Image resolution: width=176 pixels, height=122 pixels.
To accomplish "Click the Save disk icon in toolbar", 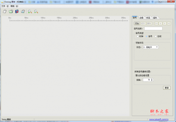I will (x=17, y=11).
